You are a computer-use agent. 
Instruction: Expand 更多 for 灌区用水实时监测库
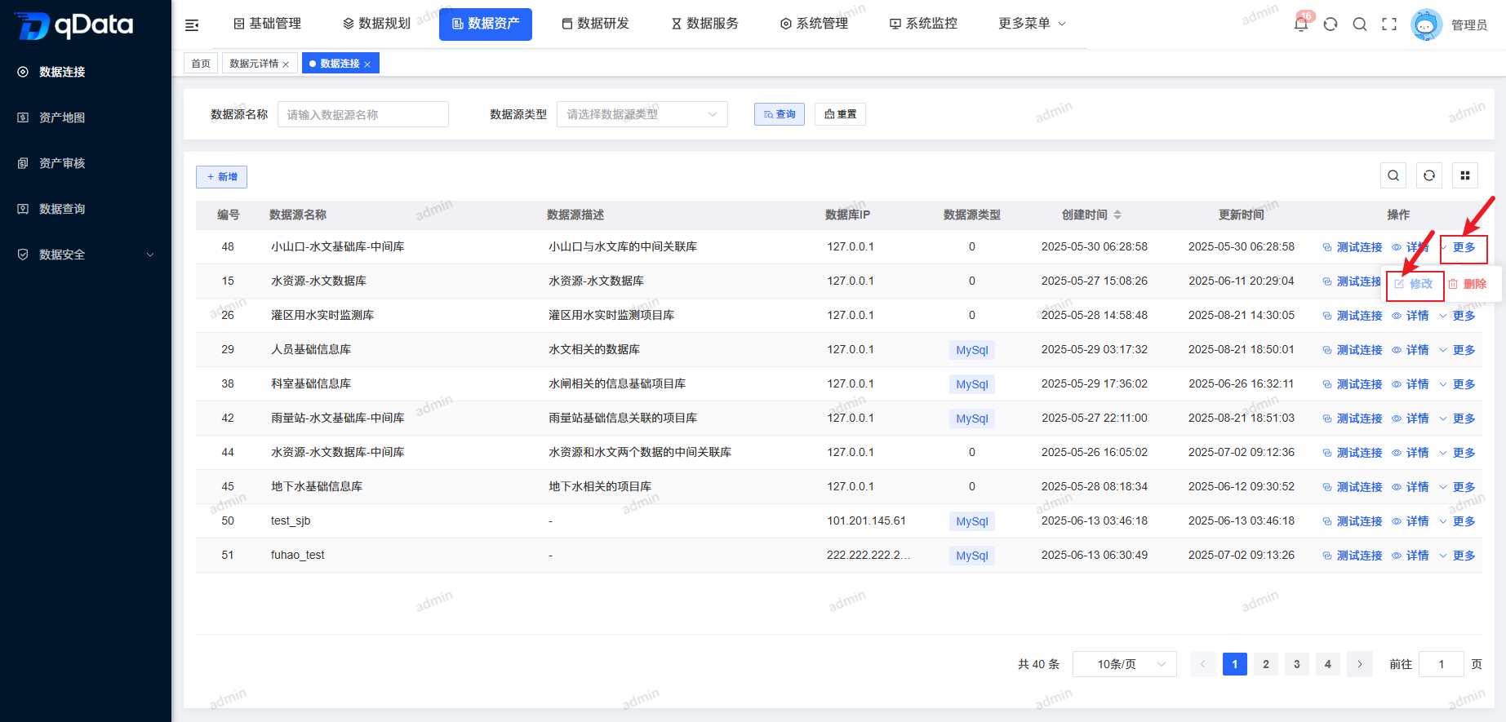(x=1457, y=316)
